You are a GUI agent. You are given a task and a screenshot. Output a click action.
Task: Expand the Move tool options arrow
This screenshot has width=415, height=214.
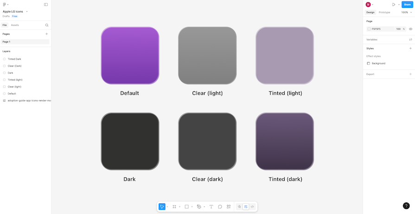(x=167, y=207)
